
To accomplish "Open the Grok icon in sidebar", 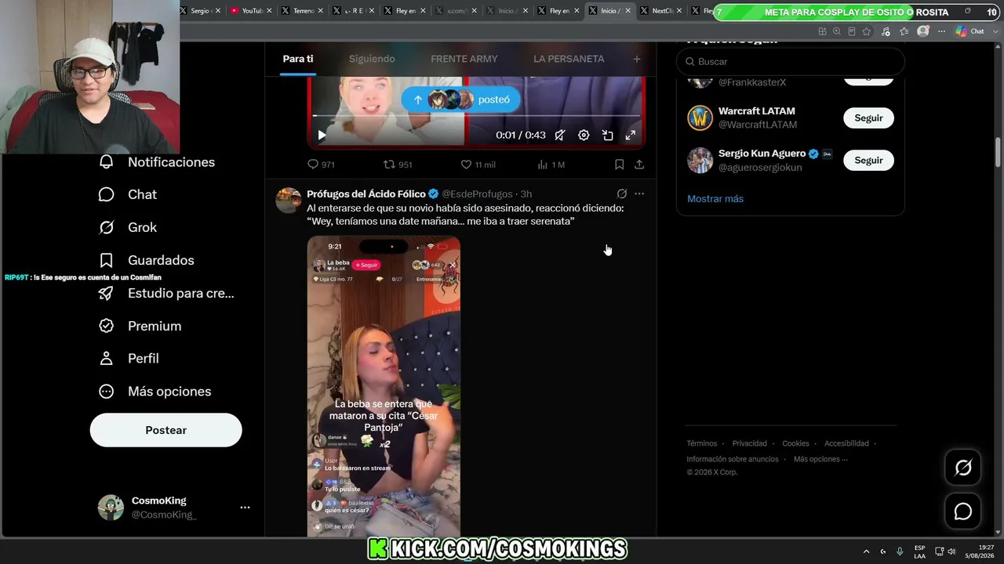I will coord(107,227).
